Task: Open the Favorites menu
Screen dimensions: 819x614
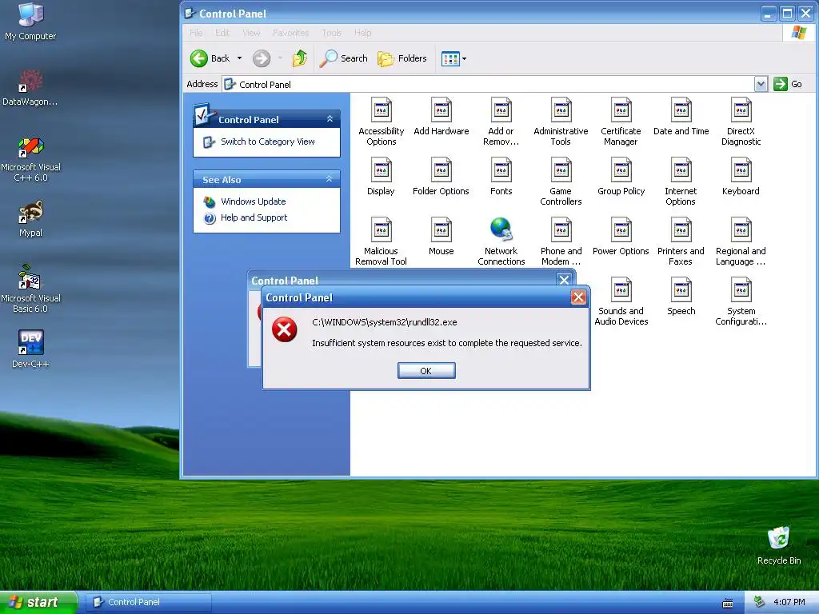Action: click(290, 33)
